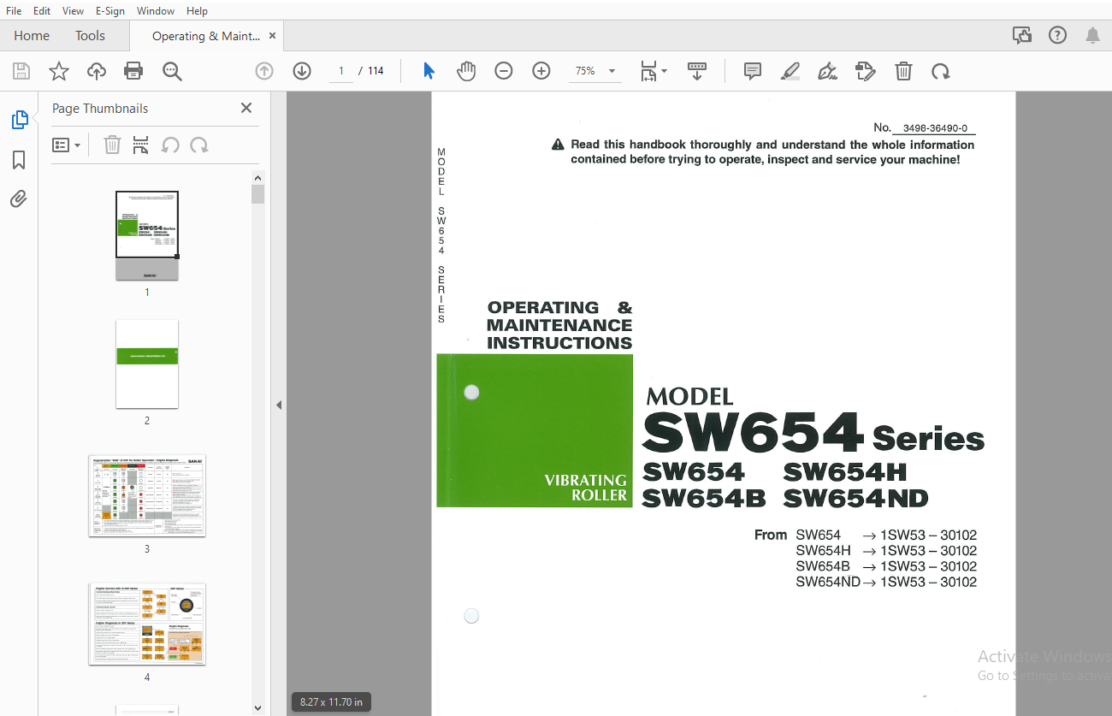Viewport: 1112px width, 716px height.
Task: Open the find text magnifier tool
Action: pos(172,71)
